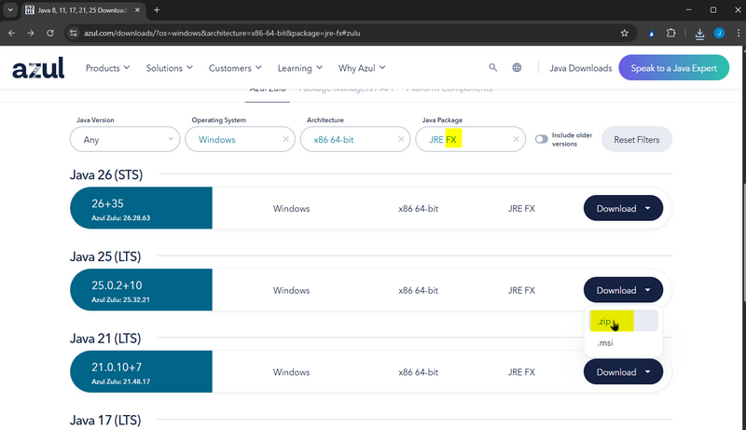The width and height of the screenshot is (746, 430).
Task: Click the Reset Filters button
Action: (636, 140)
